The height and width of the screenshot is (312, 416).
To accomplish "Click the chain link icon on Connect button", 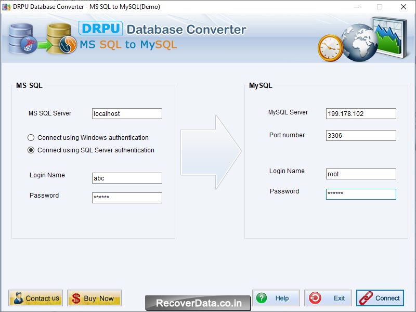I will (x=367, y=298).
